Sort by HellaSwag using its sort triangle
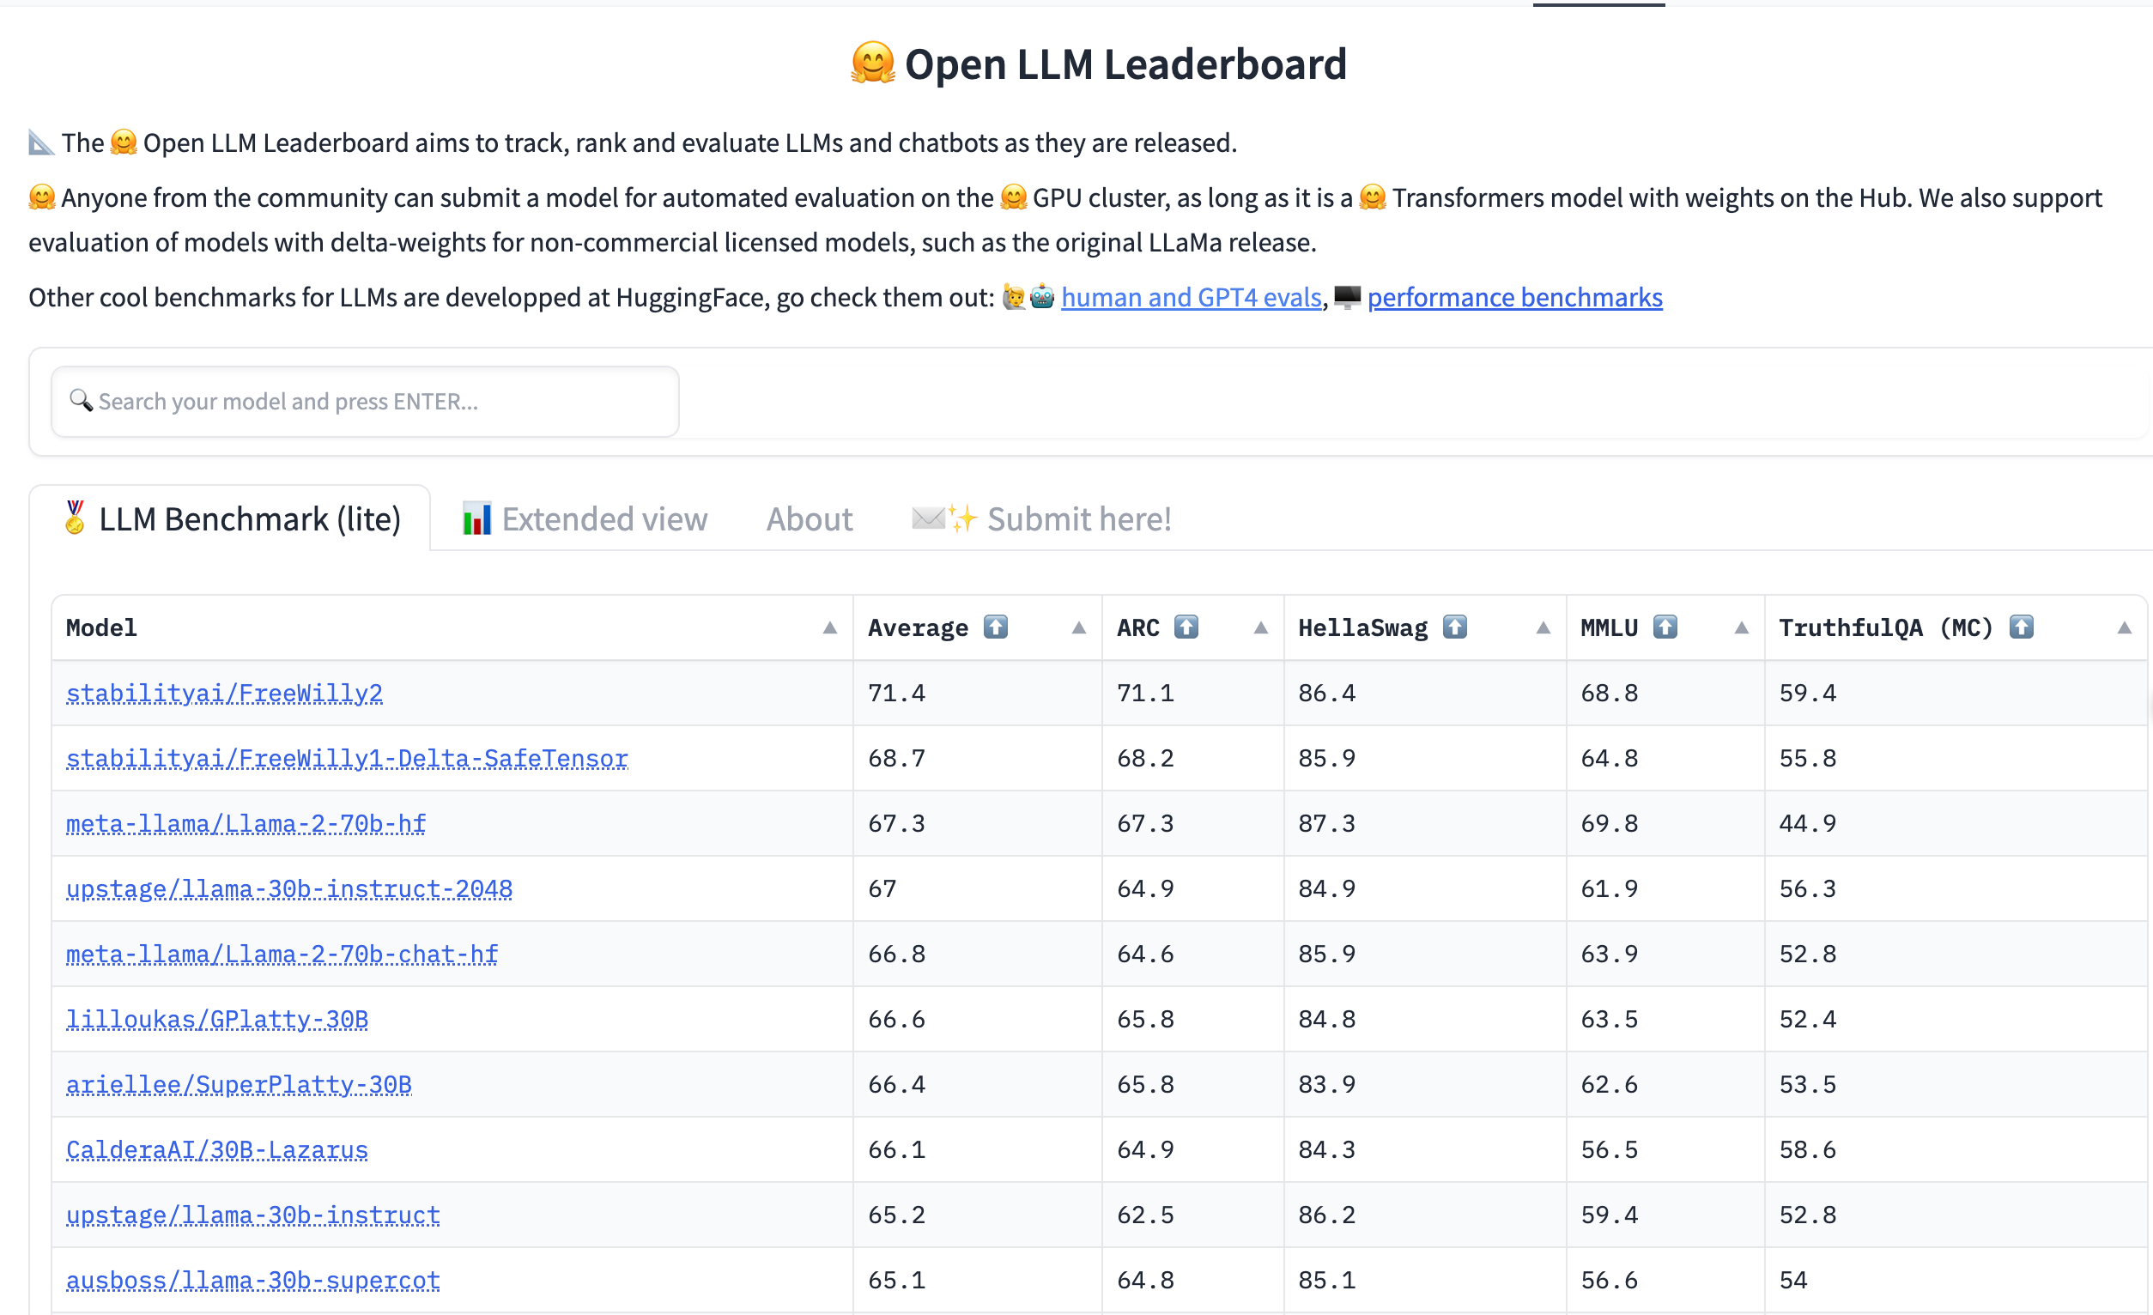2153x1315 pixels. (x=1543, y=627)
